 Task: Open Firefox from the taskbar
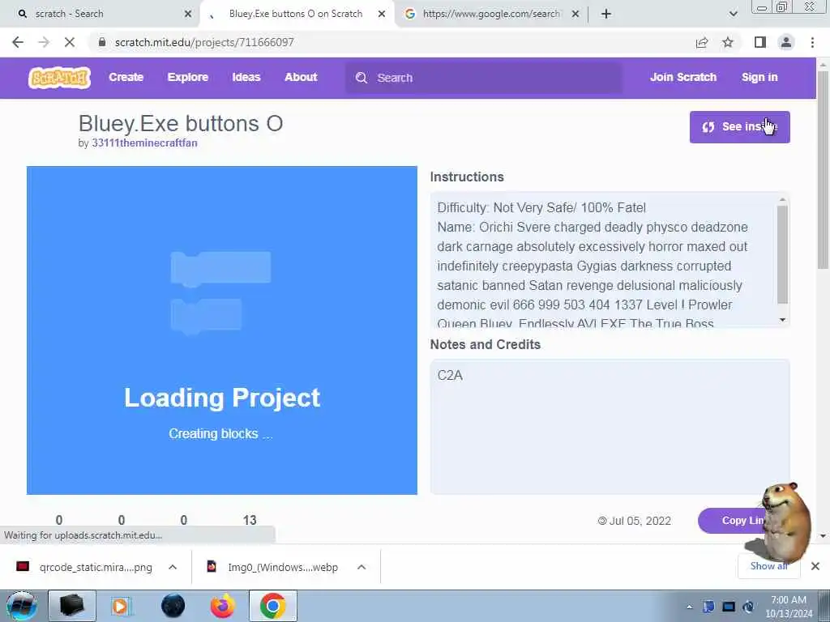click(x=223, y=606)
